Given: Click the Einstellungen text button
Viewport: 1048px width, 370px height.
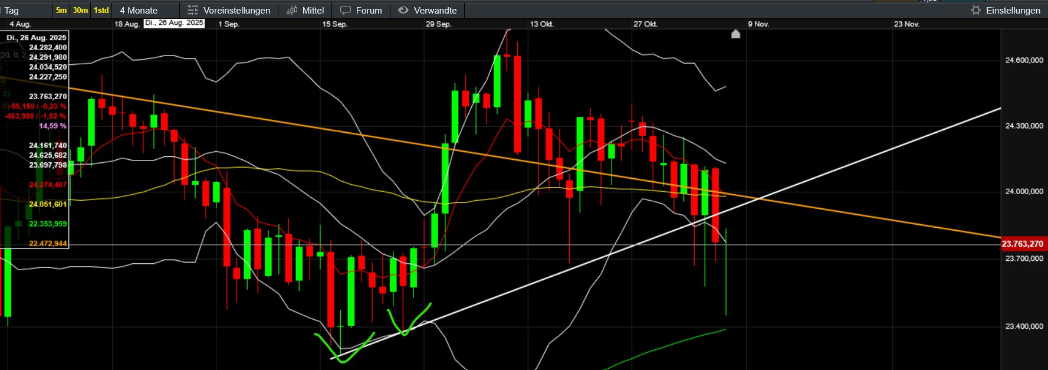Looking at the screenshot, I should (x=1013, y=11).
